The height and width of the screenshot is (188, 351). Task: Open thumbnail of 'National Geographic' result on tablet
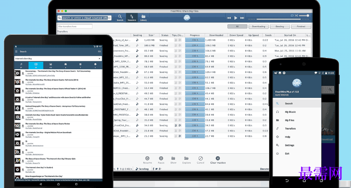(x=17, y=108)
